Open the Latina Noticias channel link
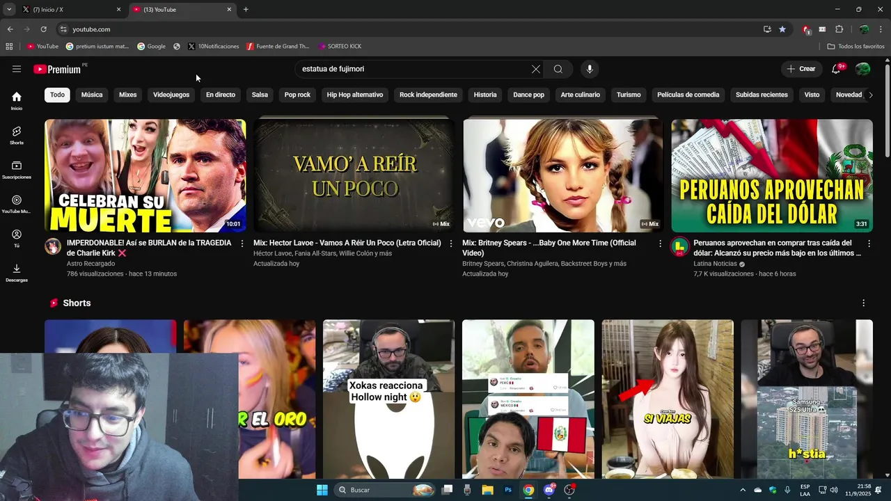 pyautogui.click(x=715, y=264)
